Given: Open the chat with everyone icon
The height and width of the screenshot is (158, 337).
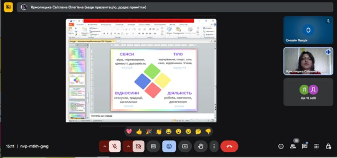Looking at the screenshot, I should [305, 146].
